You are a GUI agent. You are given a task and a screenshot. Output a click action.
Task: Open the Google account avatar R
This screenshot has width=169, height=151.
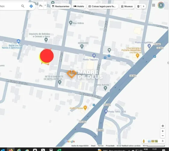[161, 5]
